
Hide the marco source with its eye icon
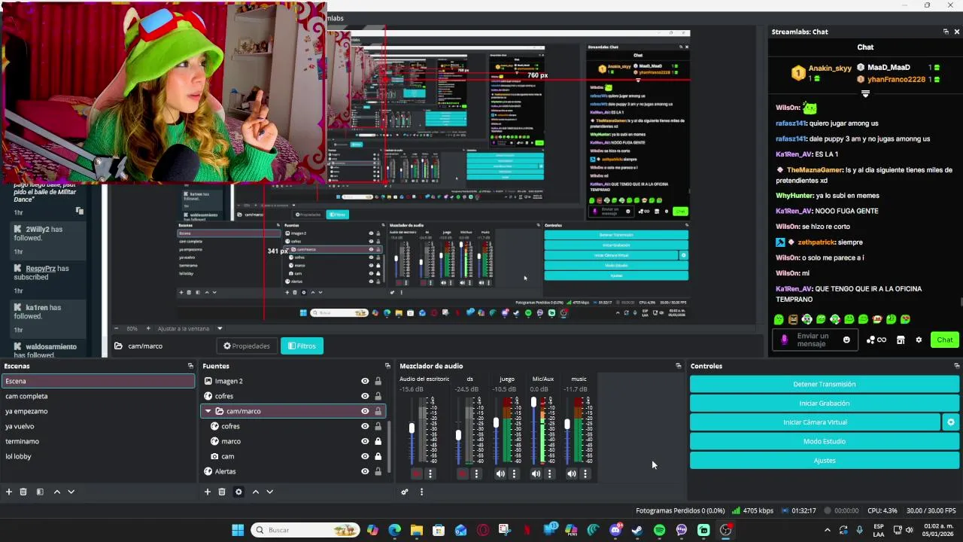pyautogui.click(x=365, y=441)
